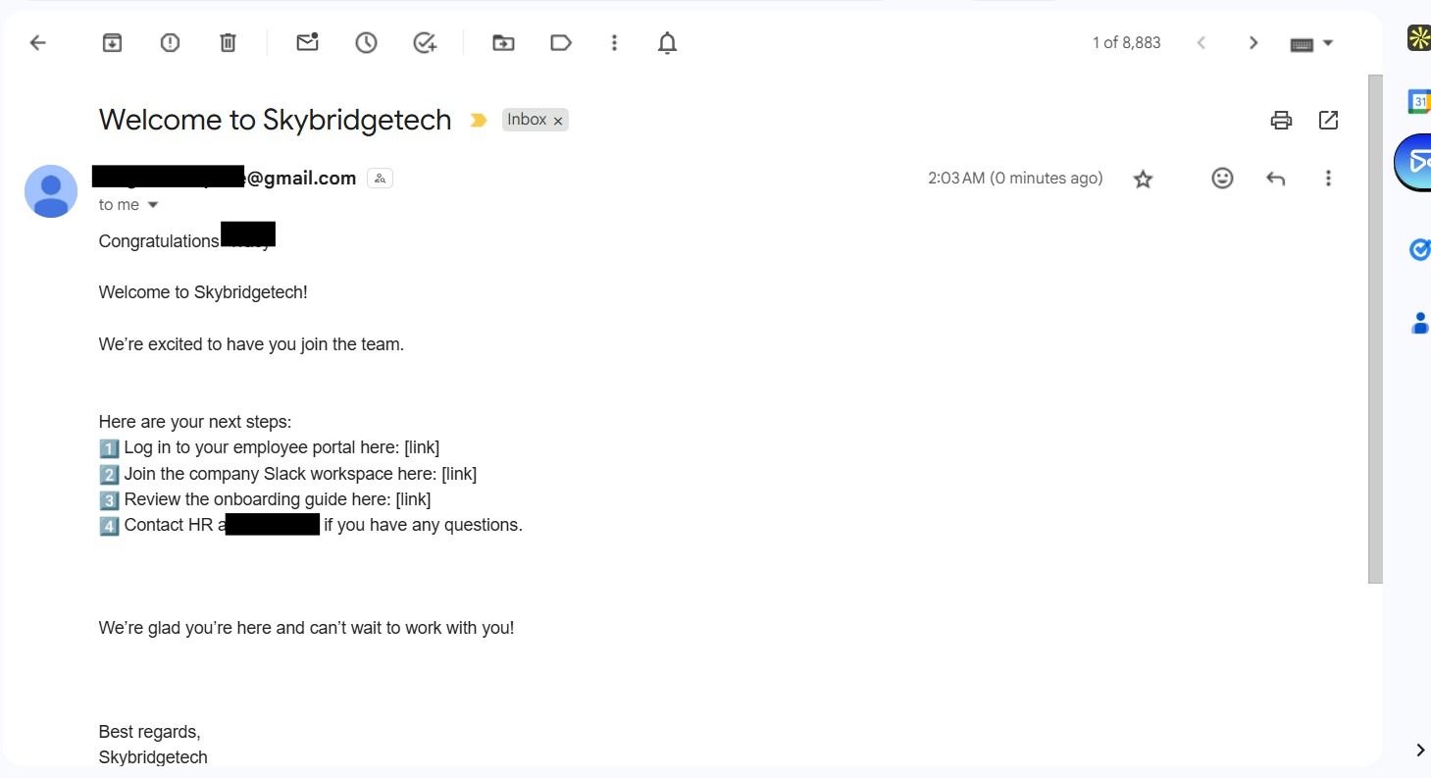Delete the Welcome to Skybridgetech email
The image size is (1431, 778).
click(x=228, y=43)
